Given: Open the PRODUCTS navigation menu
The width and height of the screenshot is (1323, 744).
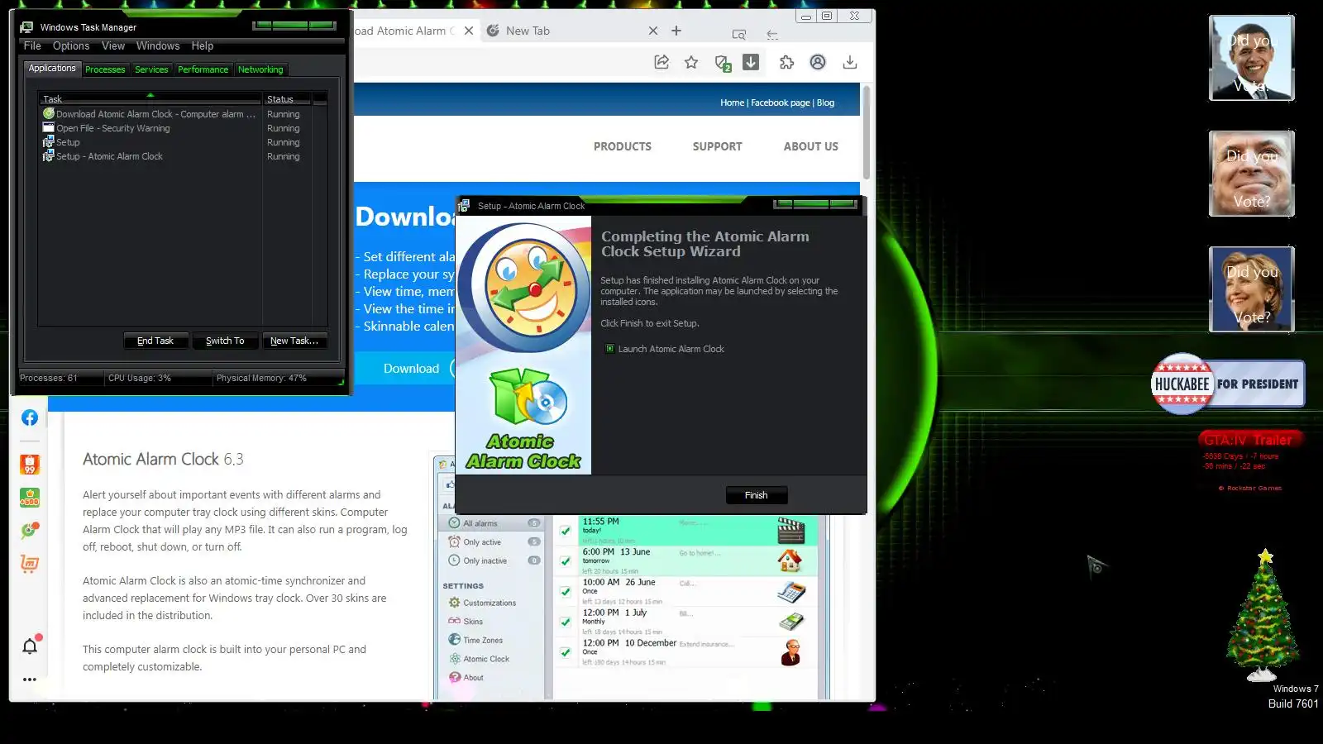Looking at the screenshot, I should tap(623, 146).
